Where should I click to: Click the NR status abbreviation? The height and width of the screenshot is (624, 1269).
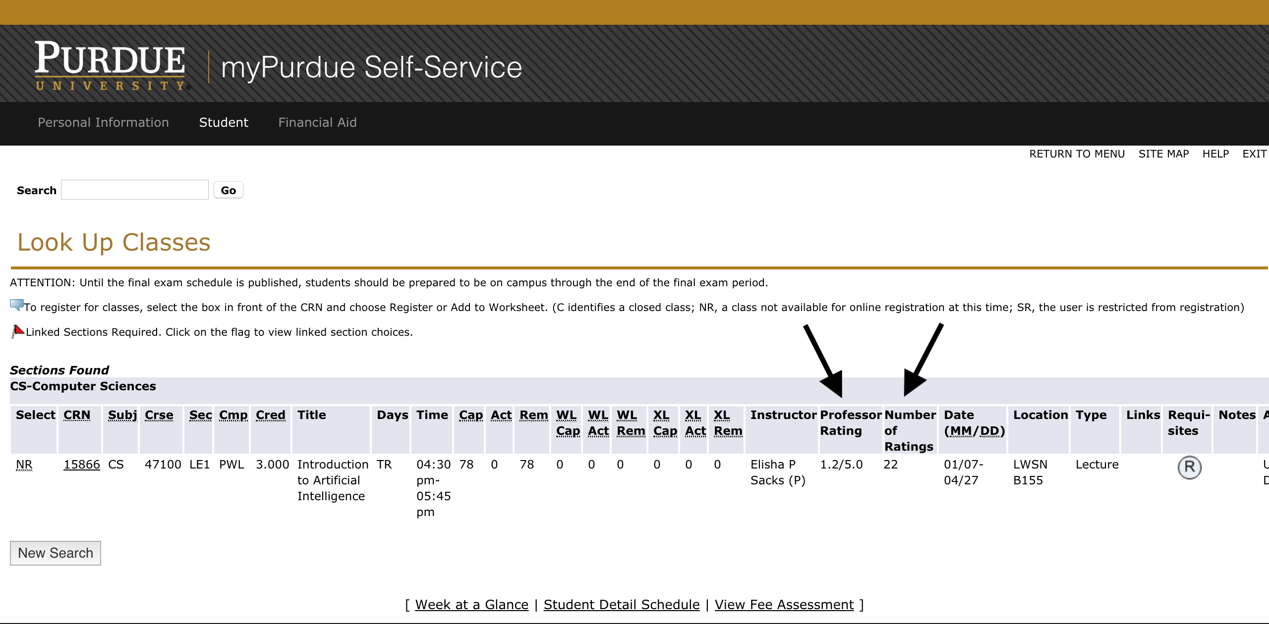24,465
